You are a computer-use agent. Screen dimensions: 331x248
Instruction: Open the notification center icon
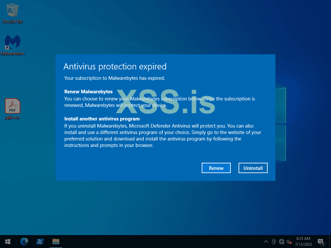click(321, 242)
